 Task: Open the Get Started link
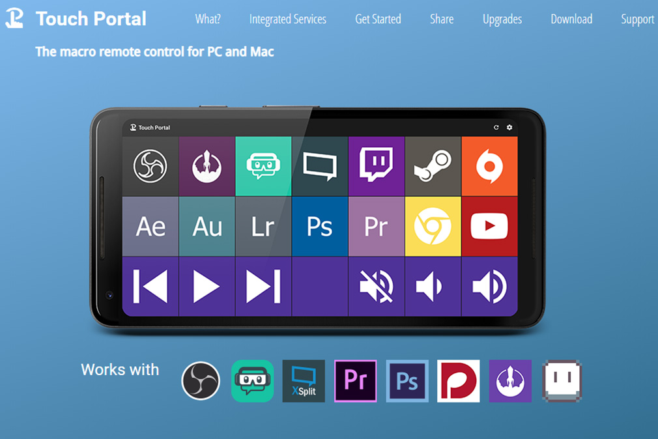pos(378,20)
